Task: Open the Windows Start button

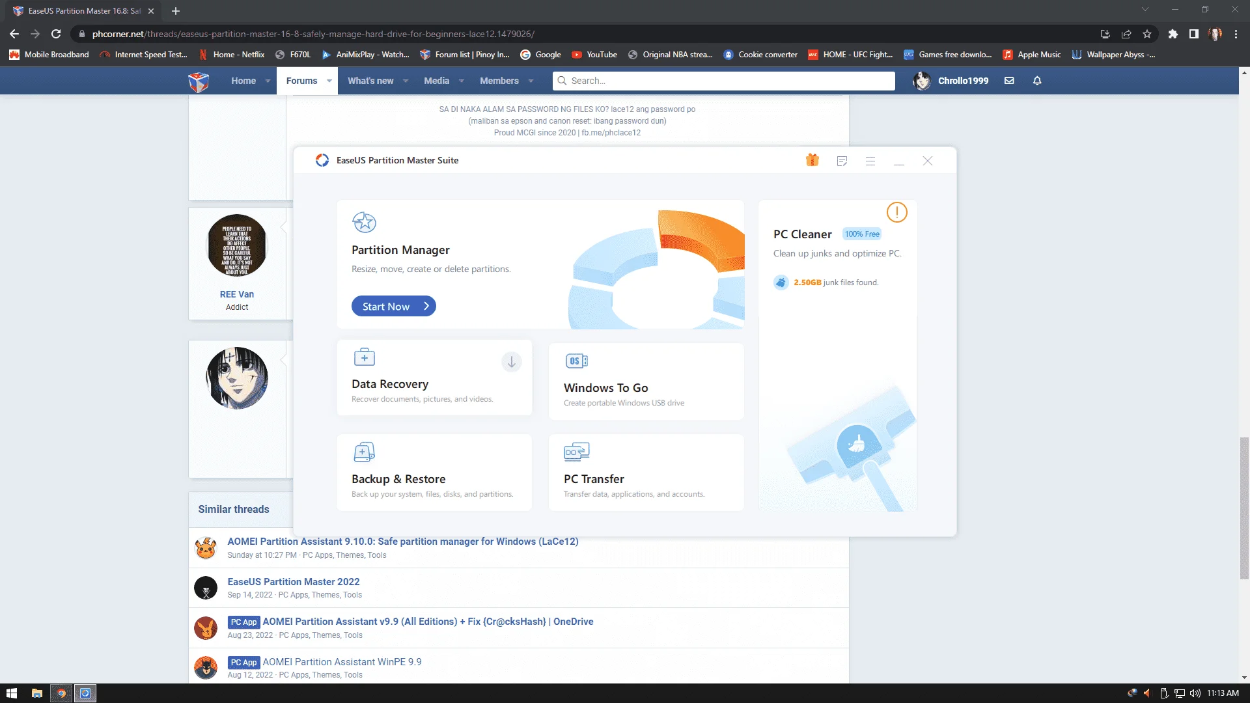Action: [12, 693]
